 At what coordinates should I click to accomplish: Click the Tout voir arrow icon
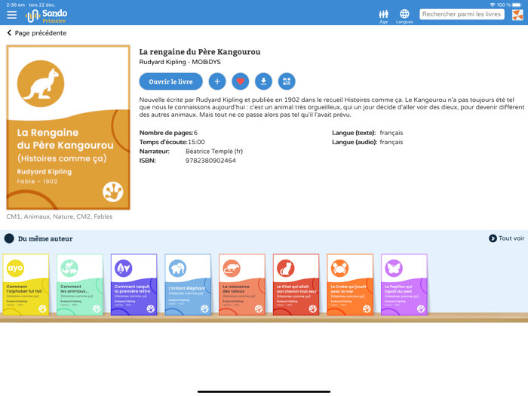click(493, 238)
